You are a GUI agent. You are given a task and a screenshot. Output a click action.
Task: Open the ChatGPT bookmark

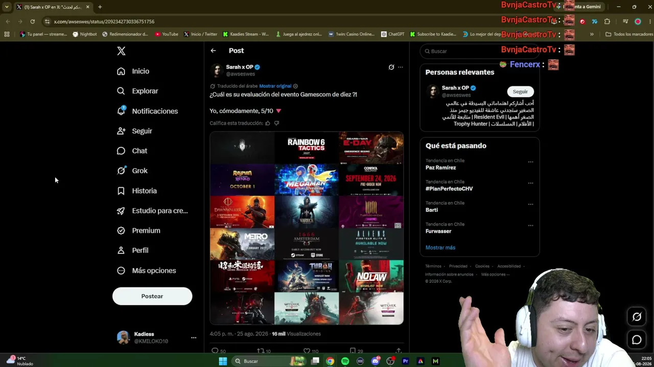point(392,34)
